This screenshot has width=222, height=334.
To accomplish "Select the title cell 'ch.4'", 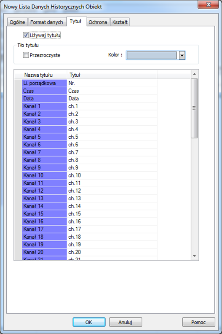I will [x=112, y=129].
